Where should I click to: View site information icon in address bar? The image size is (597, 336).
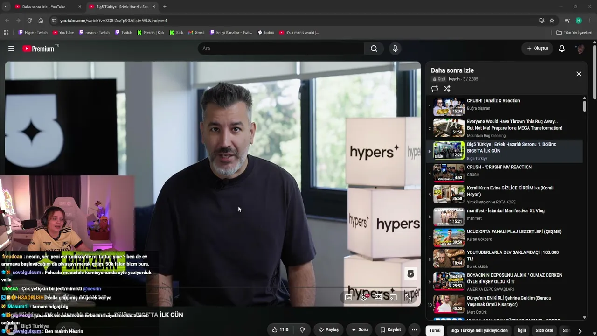click(x=54, y=21)
